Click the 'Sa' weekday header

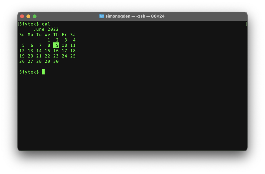73,35
